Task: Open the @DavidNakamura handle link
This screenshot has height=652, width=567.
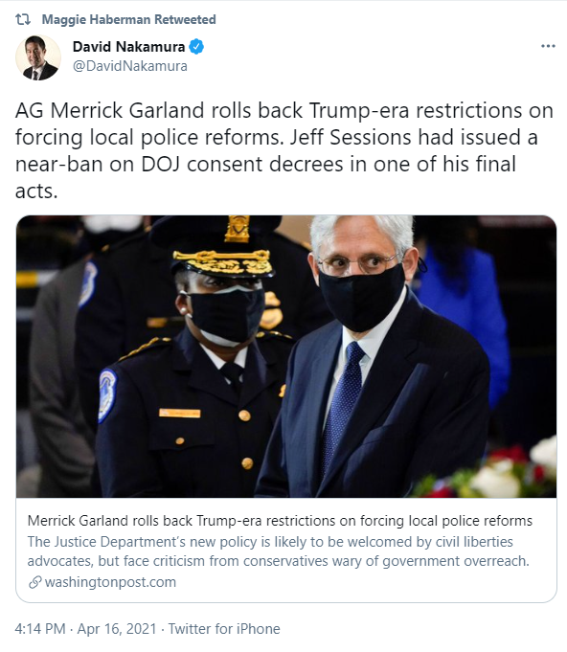Action: pyautogui.click(x=130, y=66)
